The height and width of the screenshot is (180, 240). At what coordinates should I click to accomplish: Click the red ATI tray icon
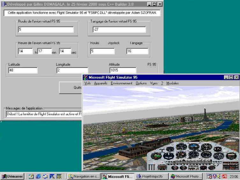(225, 176)
